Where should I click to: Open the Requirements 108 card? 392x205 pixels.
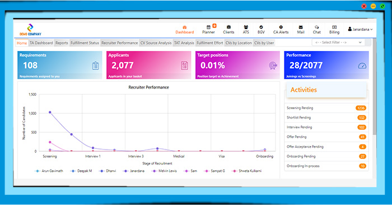(x=60, y=65)
